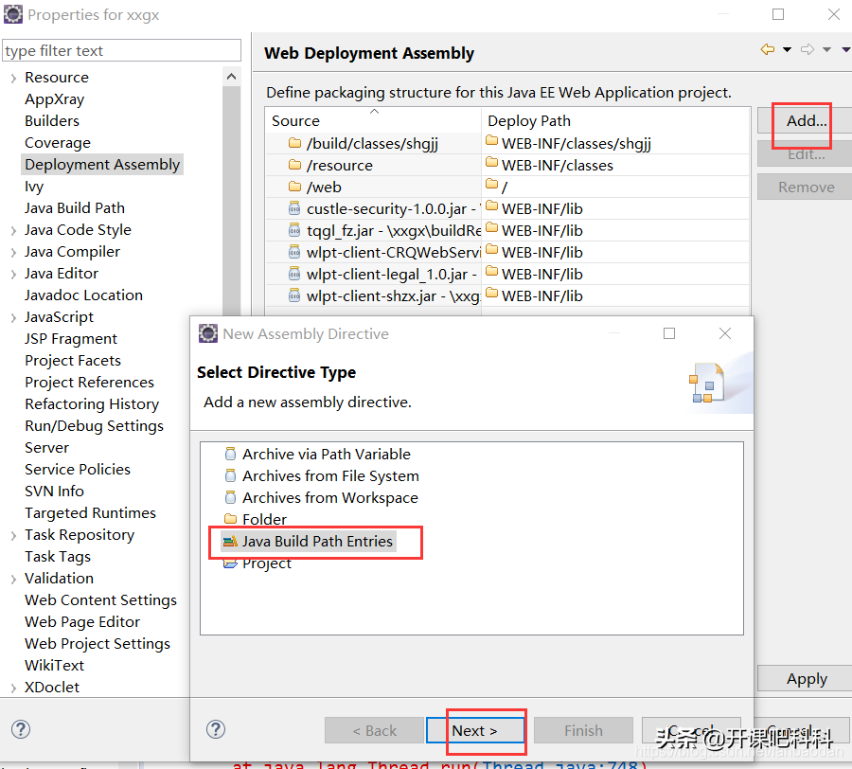Screen dimensions: 852x769
Task: Click the type filter text field
Action: pyautogui.click(x=122, y=50)
